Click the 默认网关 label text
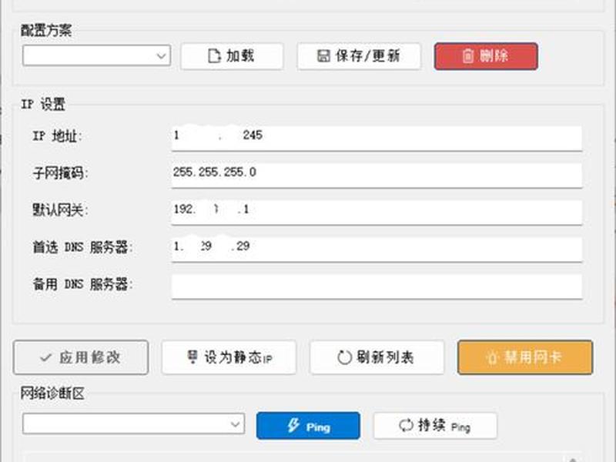The width and height of the screenshot is (616, 462). click(61, 209)
